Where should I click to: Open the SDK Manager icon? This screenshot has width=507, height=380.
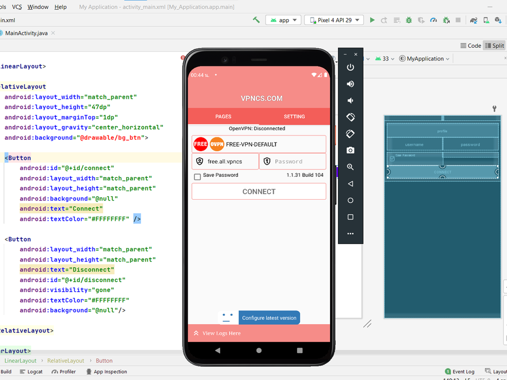click(x=498, y=20)
